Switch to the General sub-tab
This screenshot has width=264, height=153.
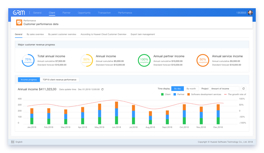click(18, 34)
